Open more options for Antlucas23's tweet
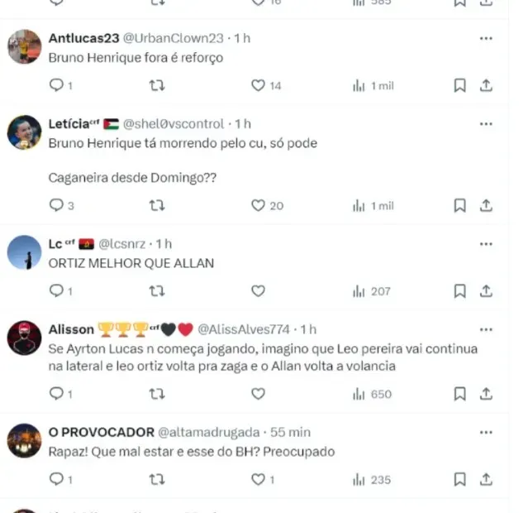The image size is (528, 513). 486,38
